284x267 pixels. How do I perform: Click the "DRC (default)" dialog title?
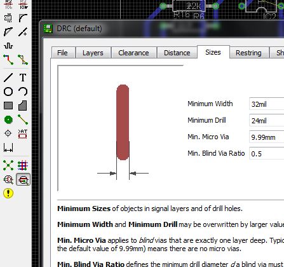79,29
